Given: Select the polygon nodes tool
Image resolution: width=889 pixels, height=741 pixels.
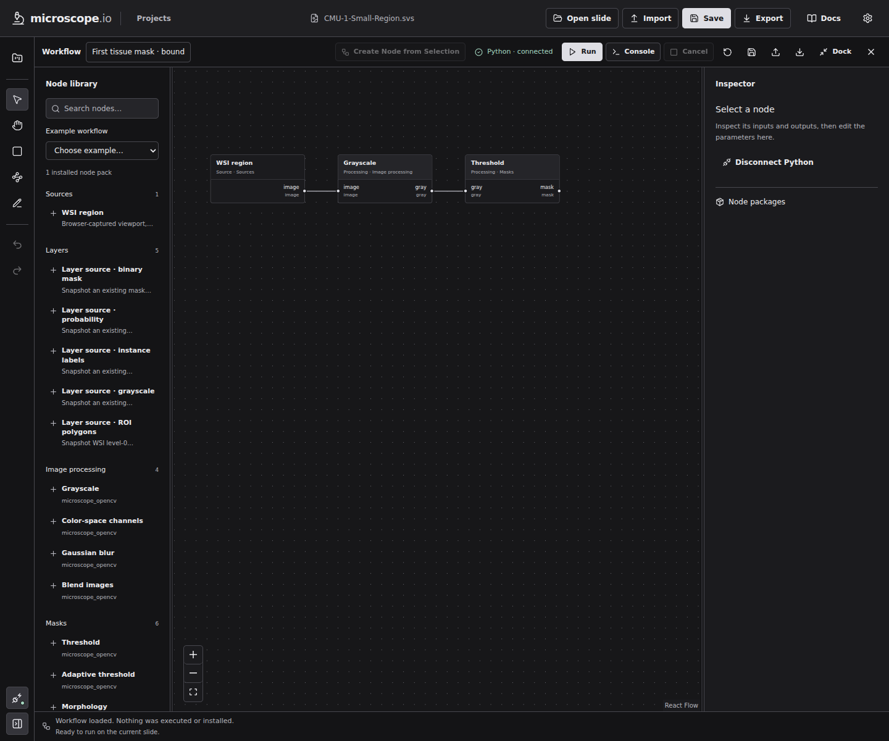Looking at the screenshot, I should coord(17,177).
